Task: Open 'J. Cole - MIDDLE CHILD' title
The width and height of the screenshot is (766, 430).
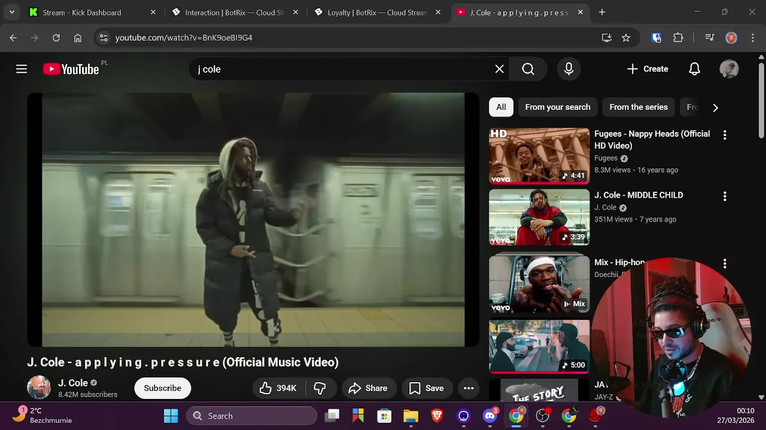Action: point(639,195)
